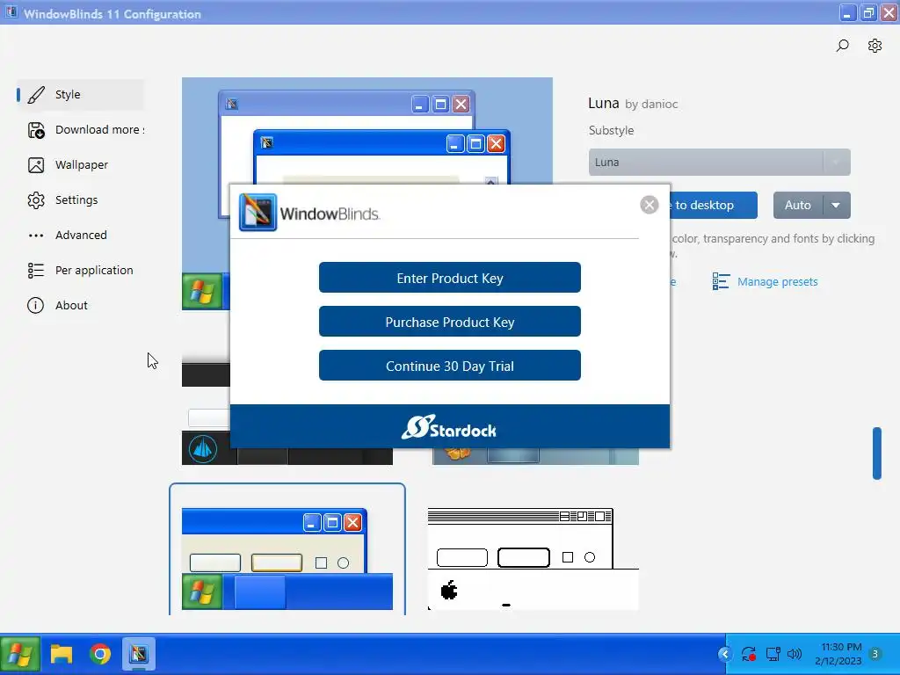Click the Settings gear icon in sidebar
Image resolution: width=900 pixels, height=675 pixels.
(x=36, y=200)
